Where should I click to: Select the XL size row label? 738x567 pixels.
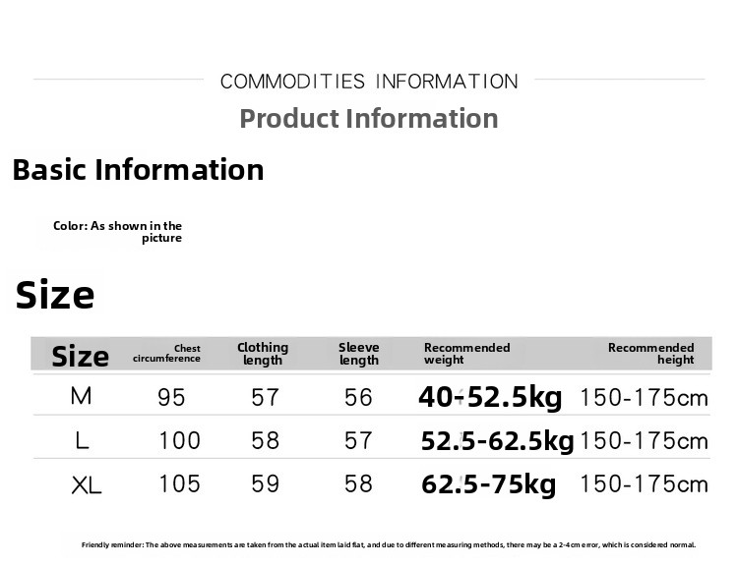pos(87,484)
